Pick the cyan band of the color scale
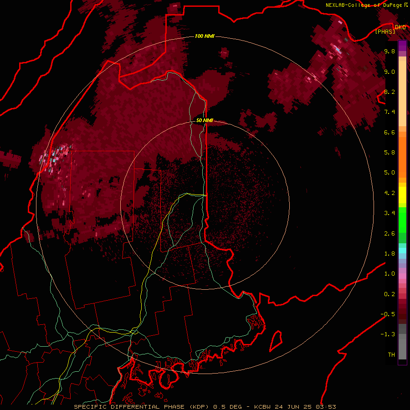410x410 pixels. pyautogui.click(x=402, y=251)
